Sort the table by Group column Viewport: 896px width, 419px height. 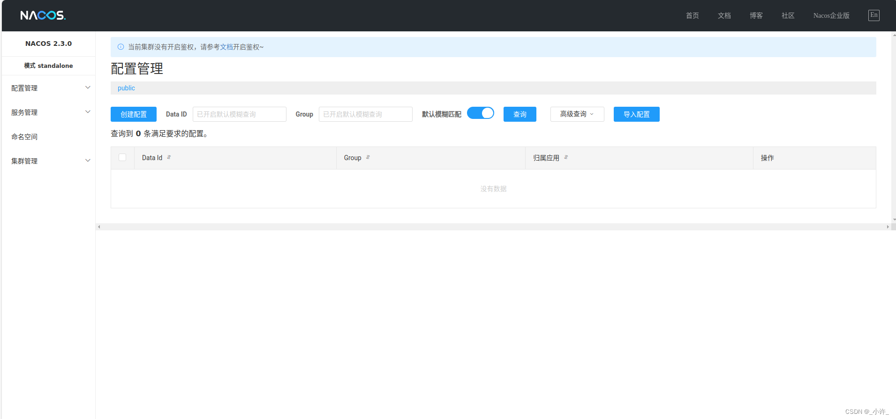pyautogui.click(x=368, y=157)
